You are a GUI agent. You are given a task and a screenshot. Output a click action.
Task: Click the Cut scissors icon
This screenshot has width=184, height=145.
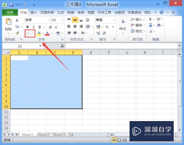(x=17, y=20)
